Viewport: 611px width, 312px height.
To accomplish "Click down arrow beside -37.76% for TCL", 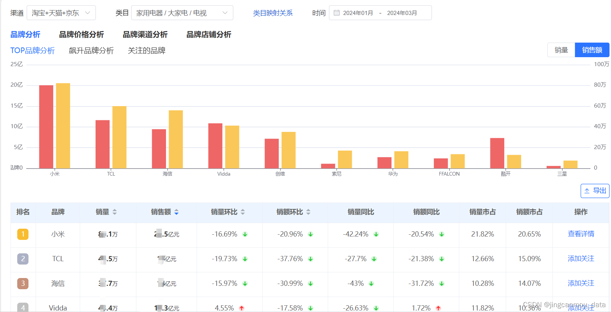I will 311,259.
